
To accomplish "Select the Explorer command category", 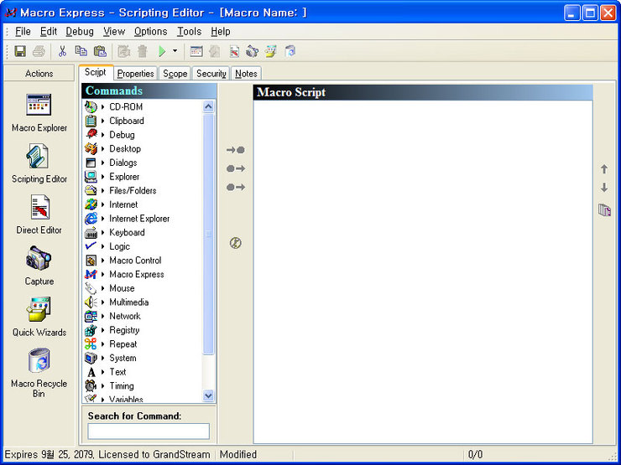I will click(124, 176).
